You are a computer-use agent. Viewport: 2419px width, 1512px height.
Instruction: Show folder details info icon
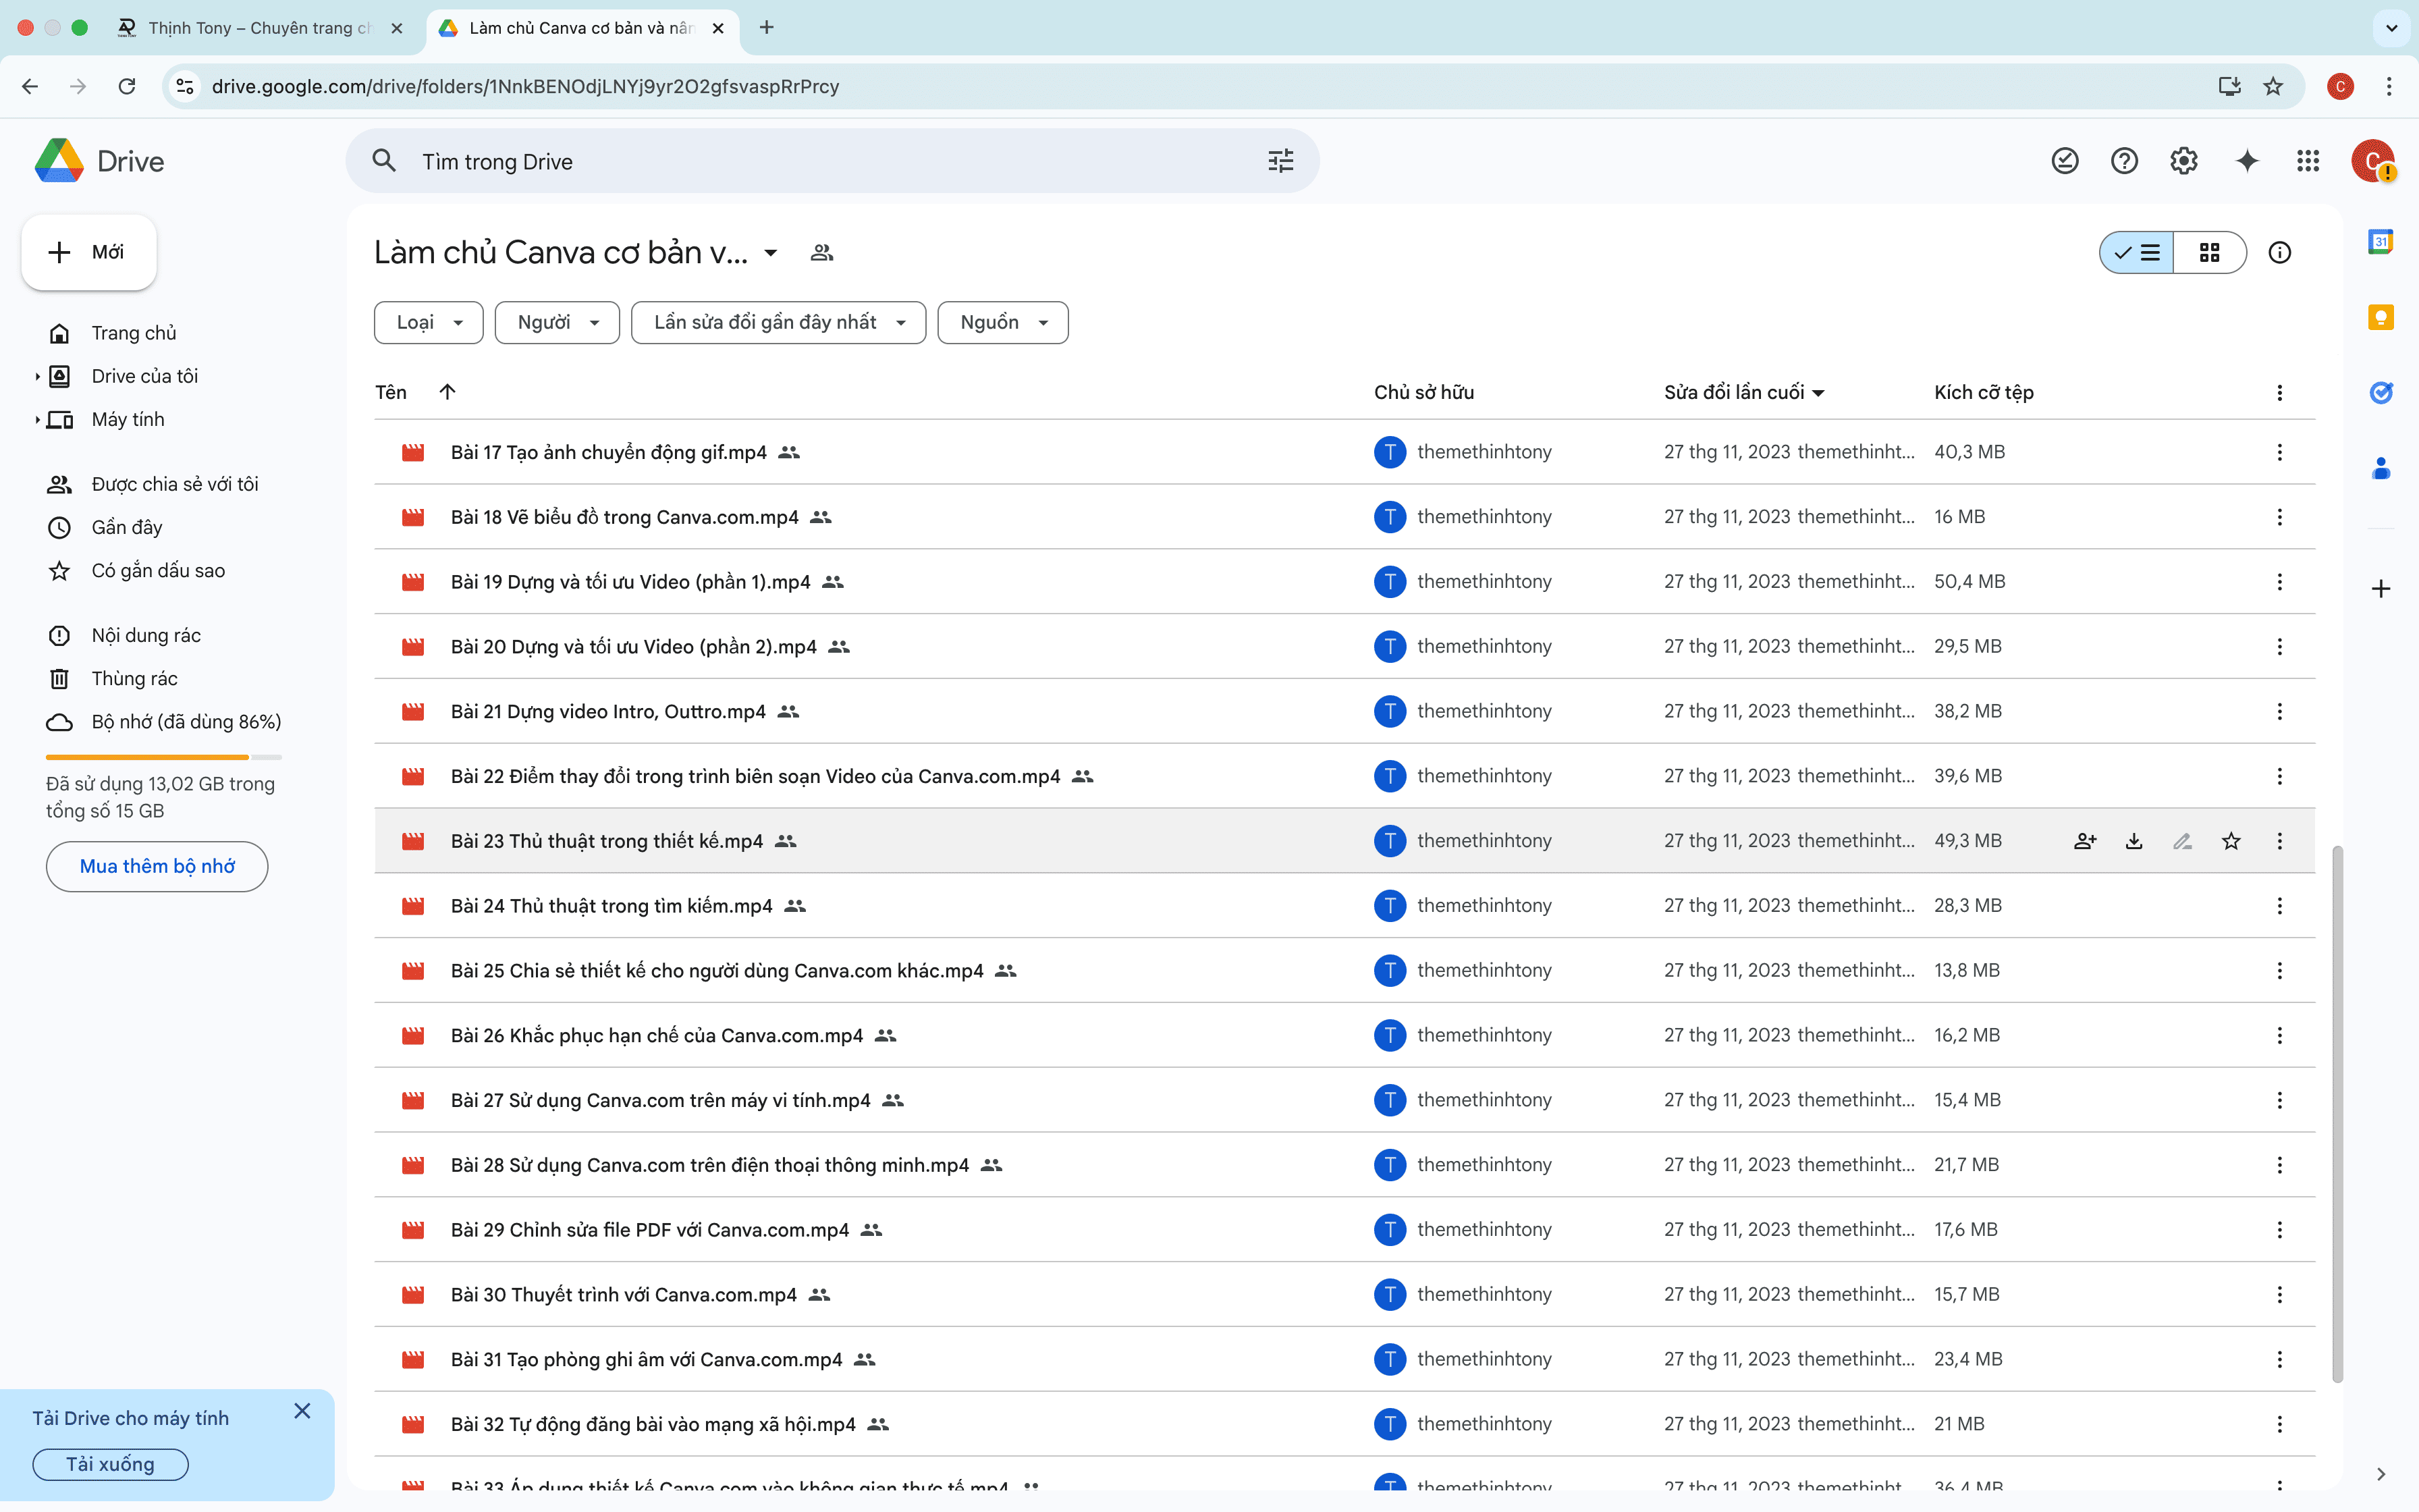[x=2279, y=252]
